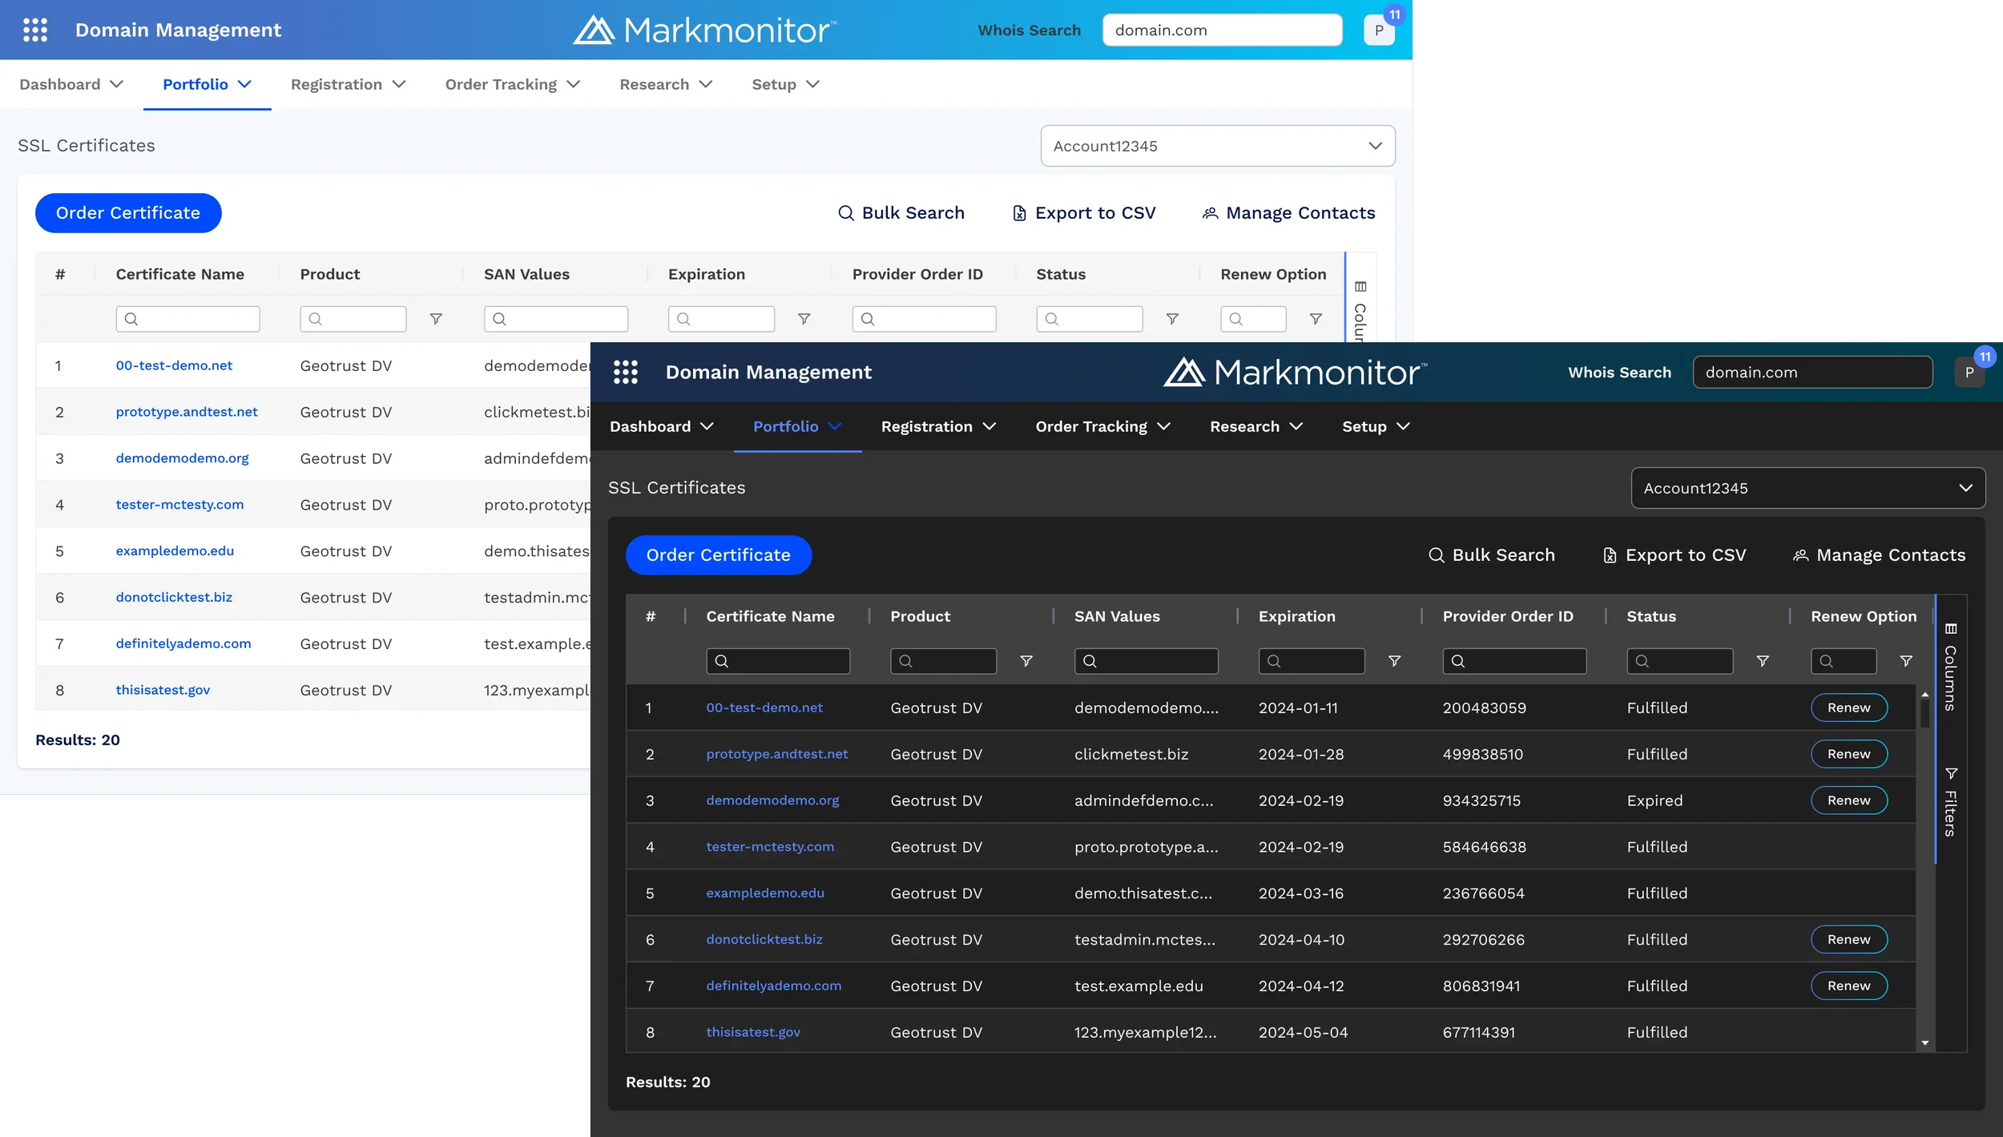Open the app grid icon in light header
The height and width of the screenshot is (1137, 2003).
[x=35, y=30]
